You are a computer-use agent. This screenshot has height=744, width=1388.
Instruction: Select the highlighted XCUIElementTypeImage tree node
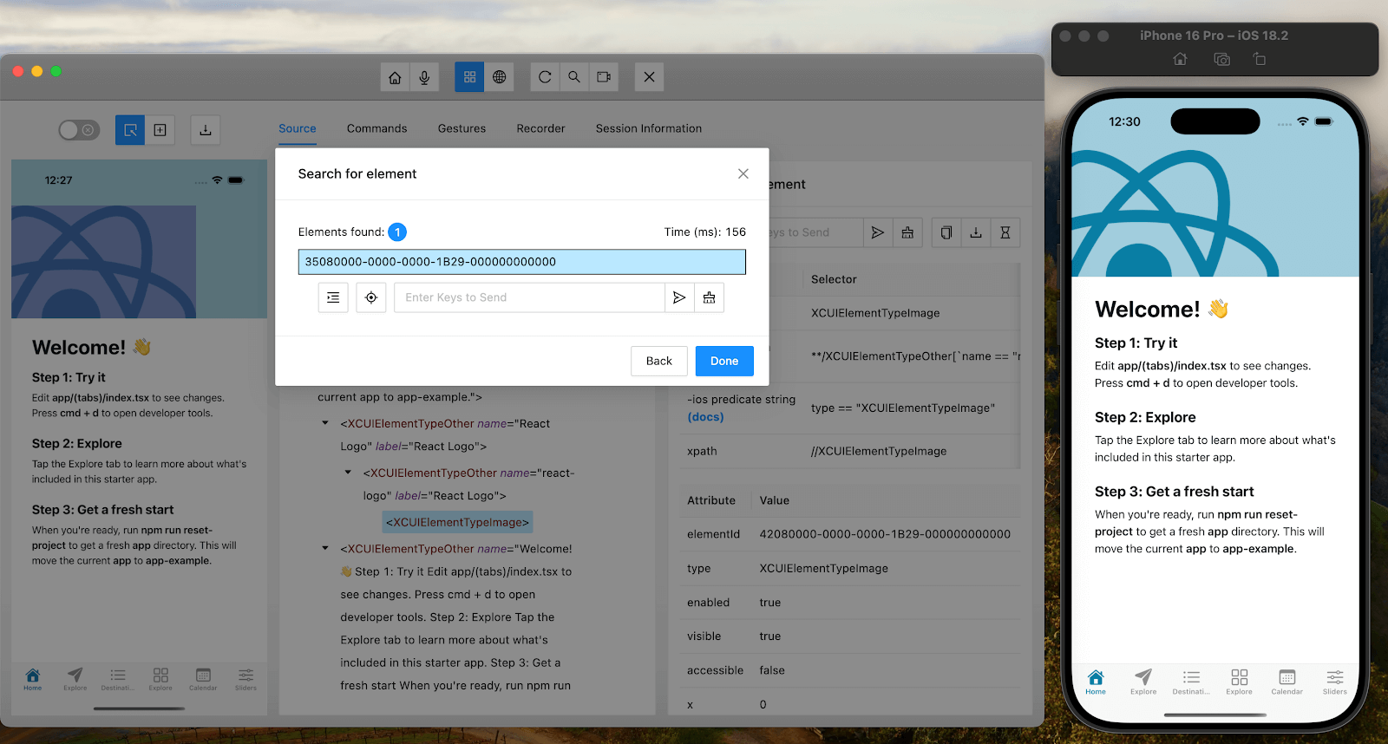(457, 522)
